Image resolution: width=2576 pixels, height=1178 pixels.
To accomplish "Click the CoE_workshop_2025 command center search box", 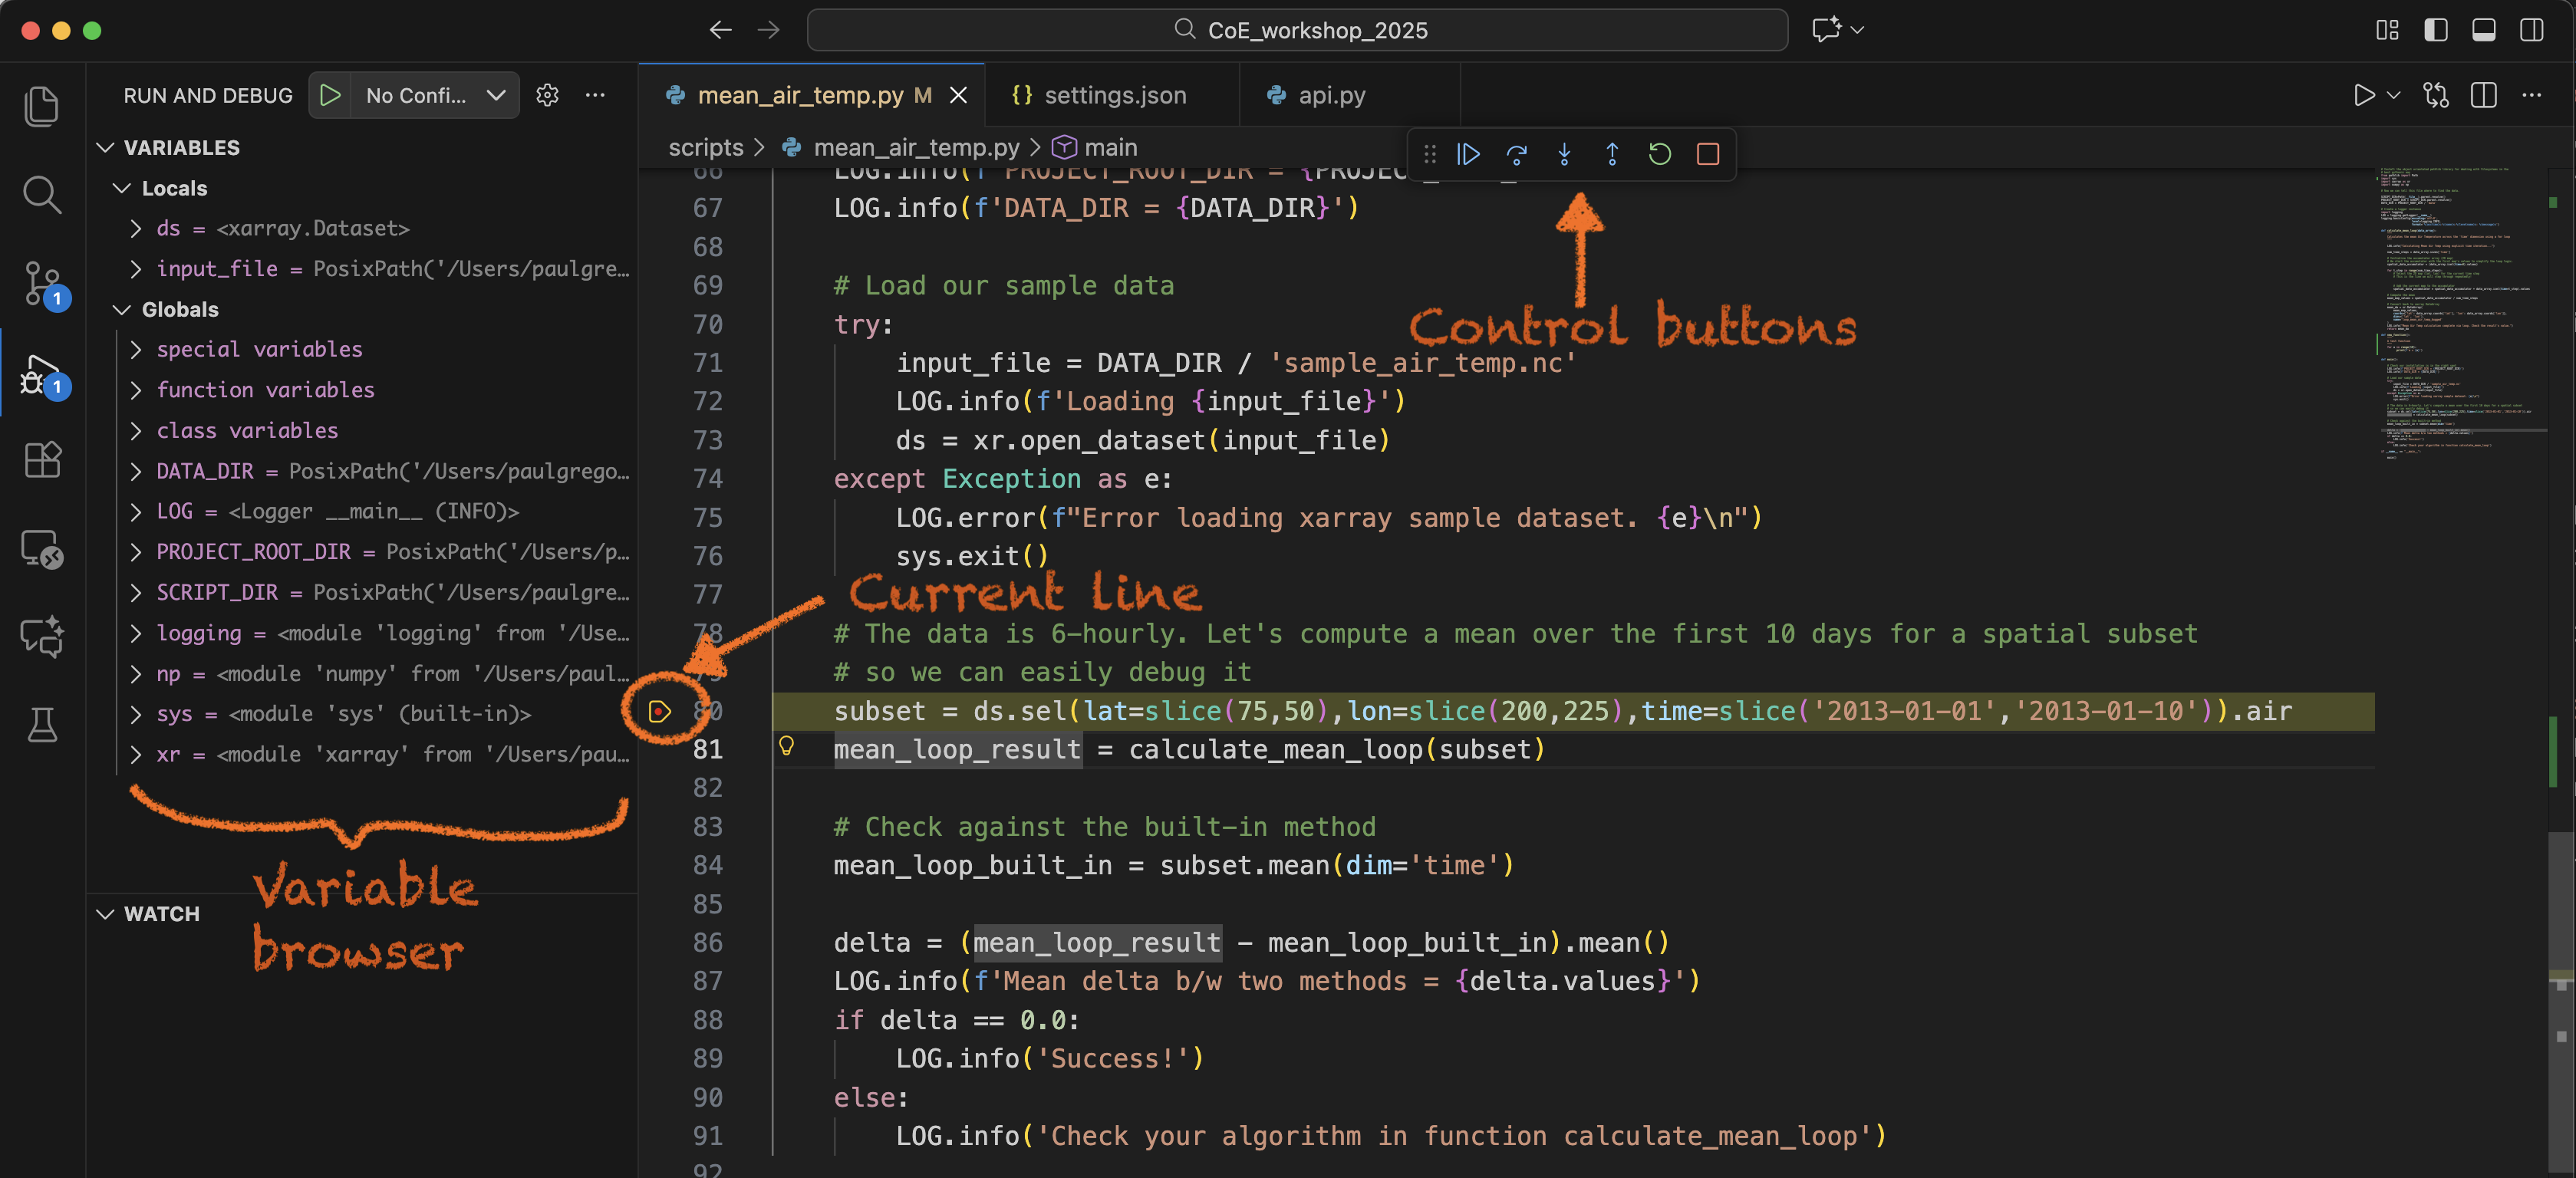I will tap(1297, 30).
